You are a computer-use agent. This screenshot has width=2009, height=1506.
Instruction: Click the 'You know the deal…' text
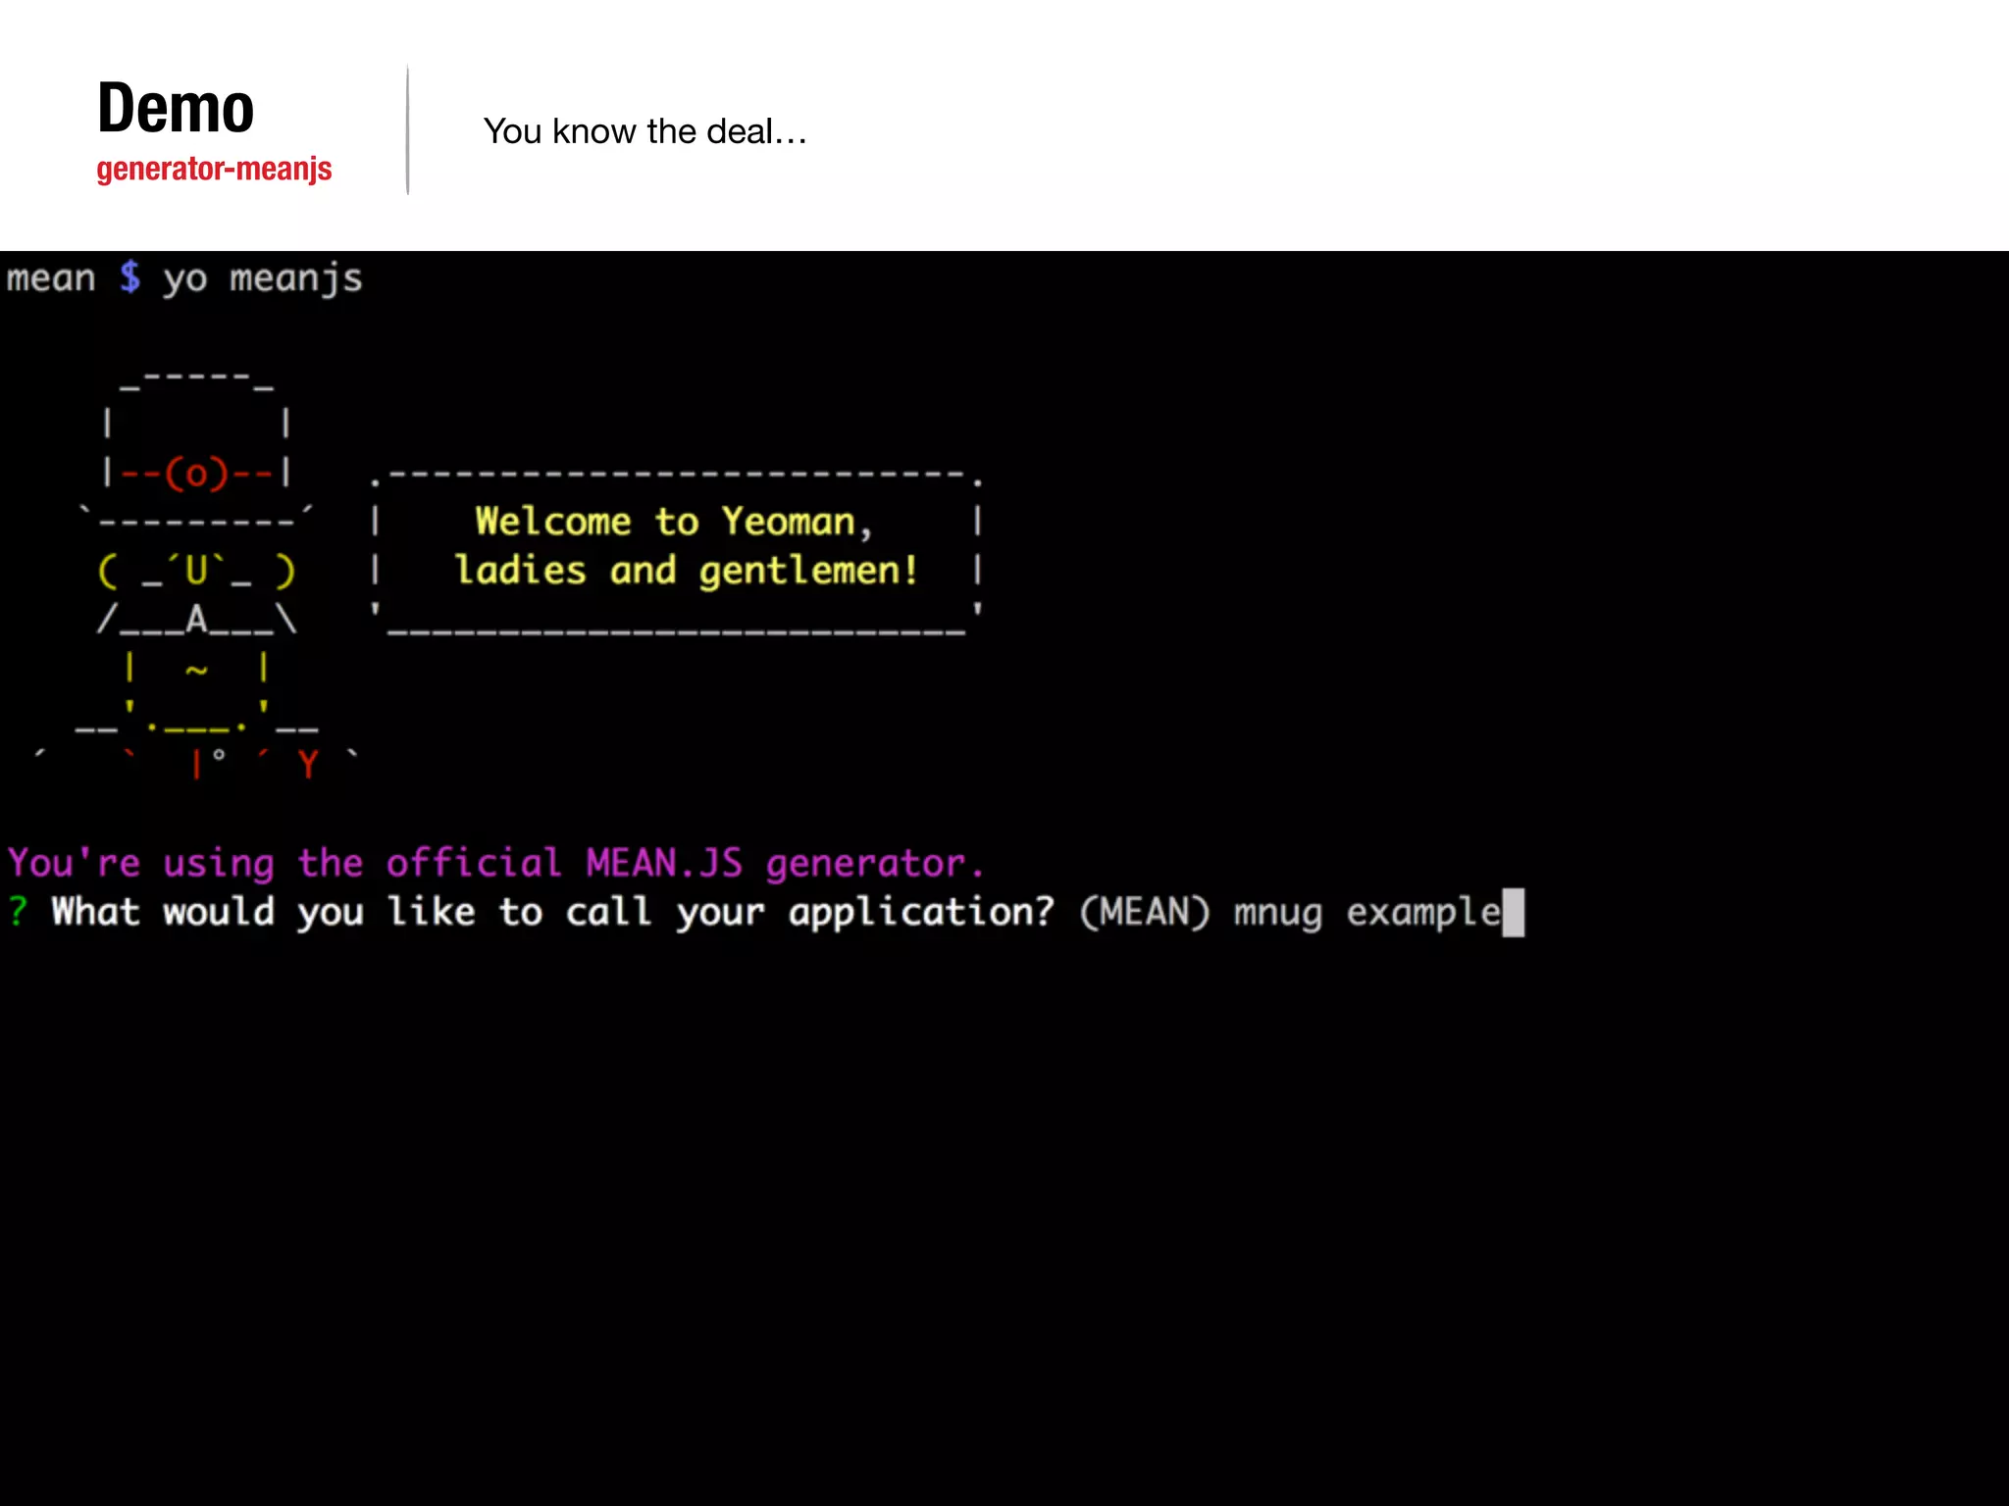[x=644, y=131]
